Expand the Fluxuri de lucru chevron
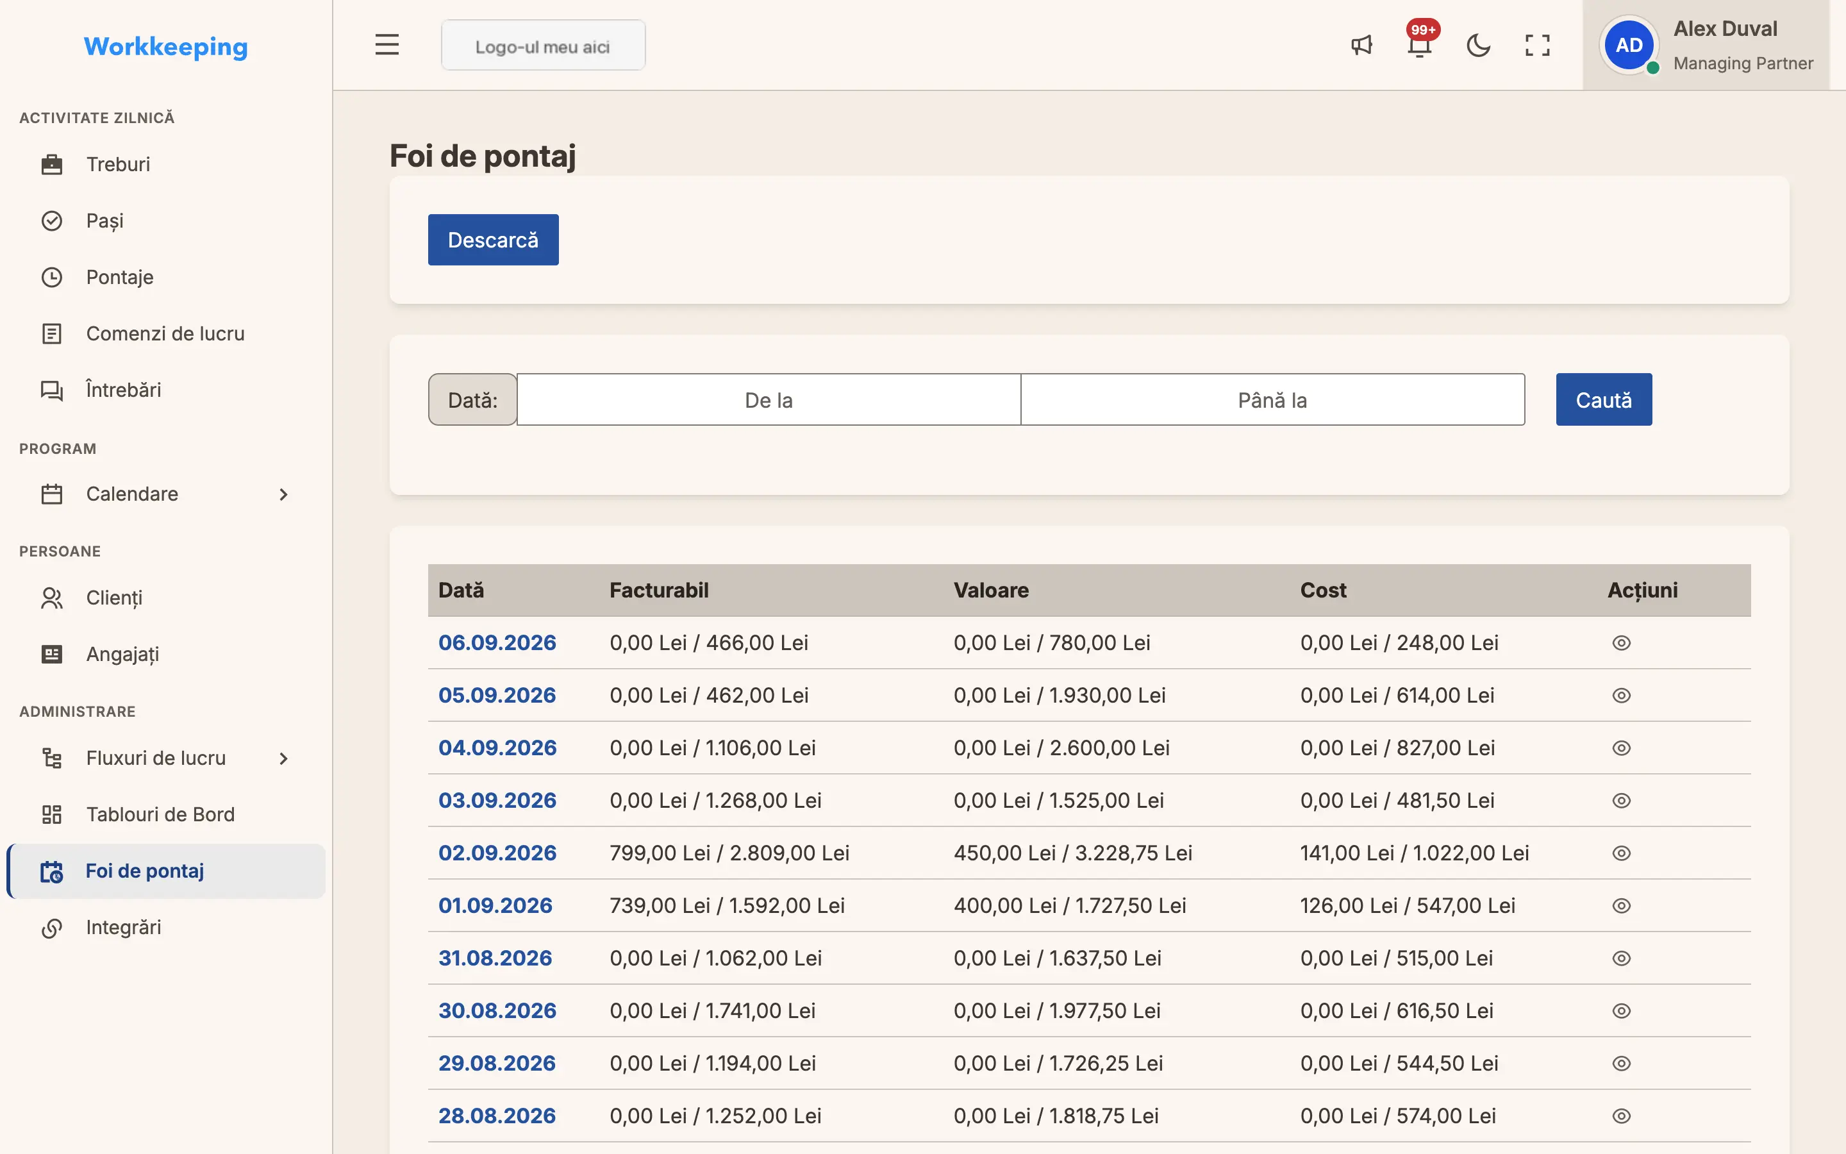 point(284,758)
